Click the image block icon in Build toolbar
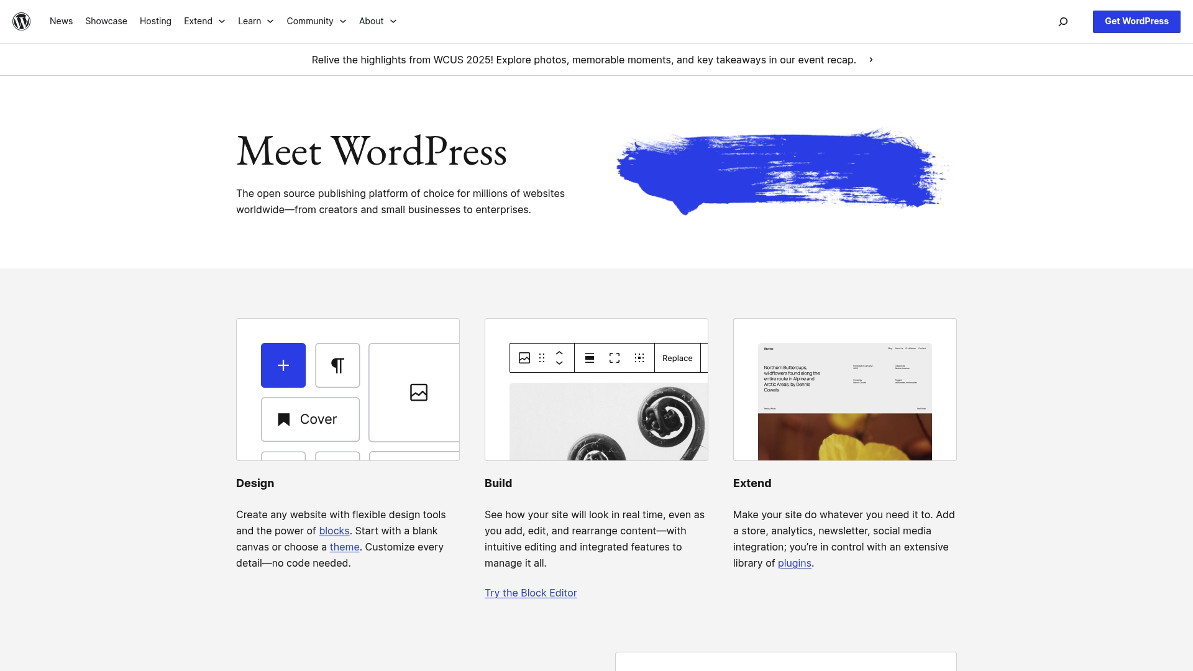 pyautogui.click(x=524, y=358)
